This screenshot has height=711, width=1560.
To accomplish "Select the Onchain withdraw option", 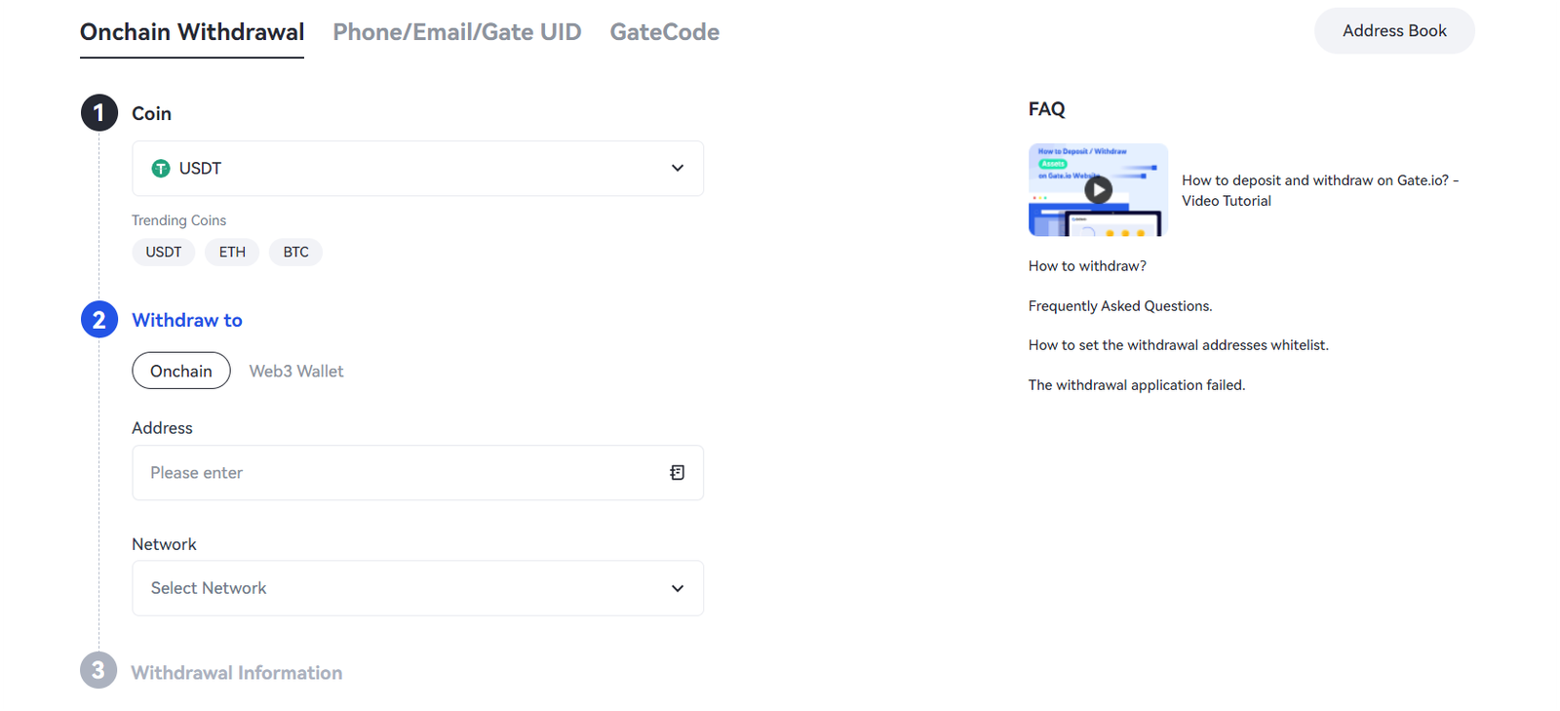I will click(181, 371).
